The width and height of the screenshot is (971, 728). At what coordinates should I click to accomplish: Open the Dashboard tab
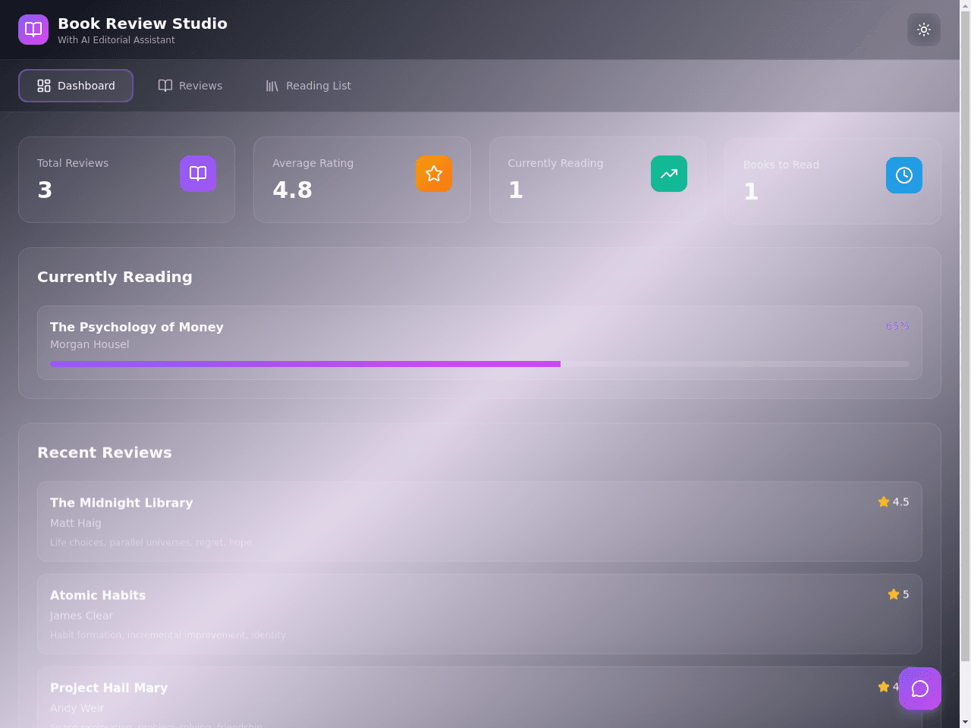tap(76, 86)
